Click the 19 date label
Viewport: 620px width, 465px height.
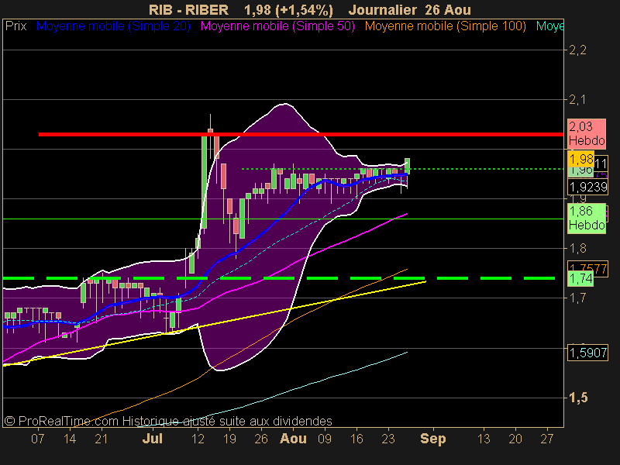tap(229, 439)
